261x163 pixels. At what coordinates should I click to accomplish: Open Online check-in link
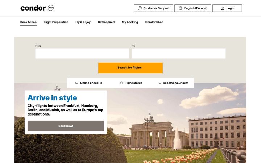click(89, 83)
